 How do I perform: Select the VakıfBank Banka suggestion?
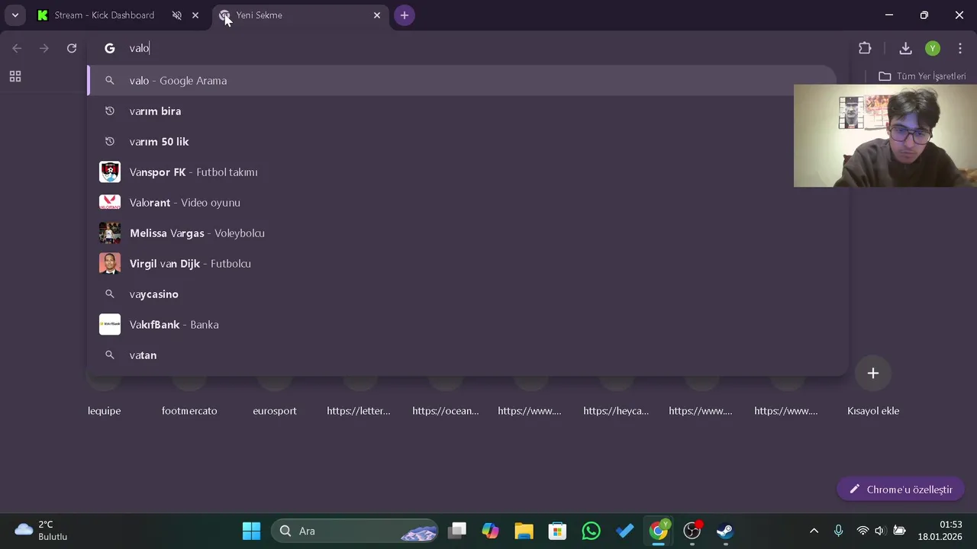tap(462, 325)
